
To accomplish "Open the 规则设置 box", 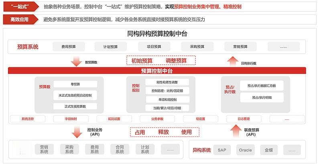I will (x=114, y=119).
